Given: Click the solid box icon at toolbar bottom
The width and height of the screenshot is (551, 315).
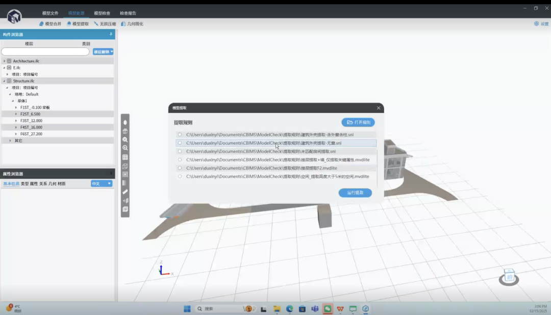Looking at the screenshot, I should tap(125, 209).
